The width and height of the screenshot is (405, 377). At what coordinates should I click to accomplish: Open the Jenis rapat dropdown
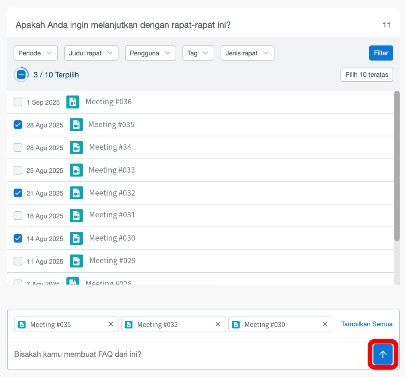[247, 53]
